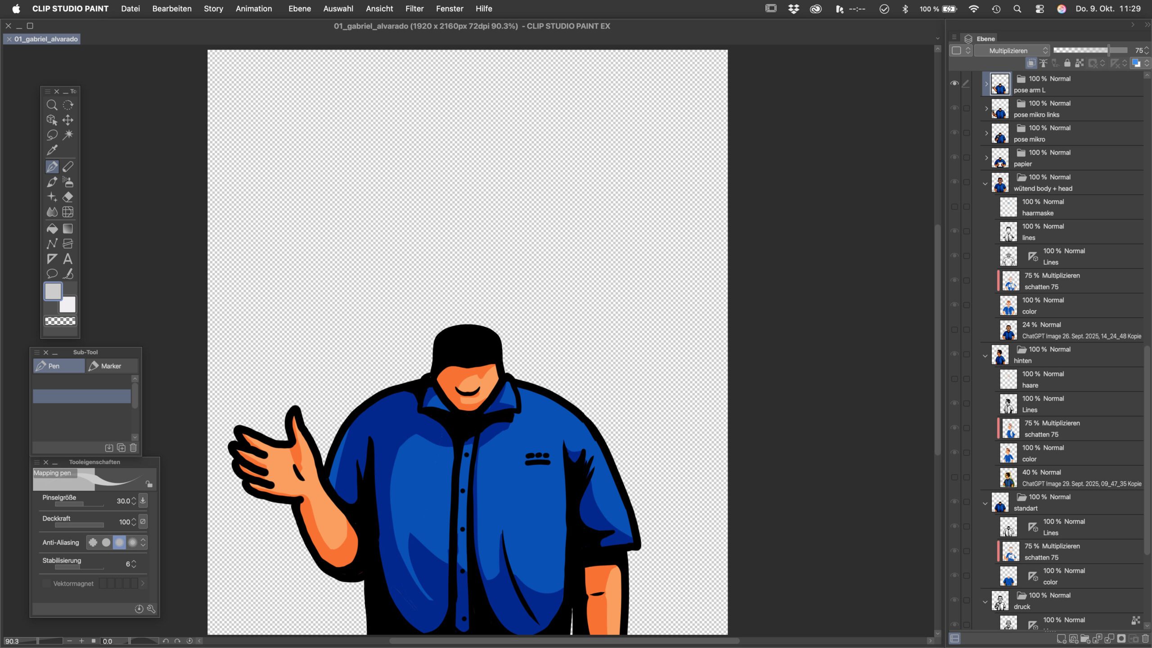1152x648 pixels.
Task: Enable the Vektormagnet checkbox
Action: [47, 584]
